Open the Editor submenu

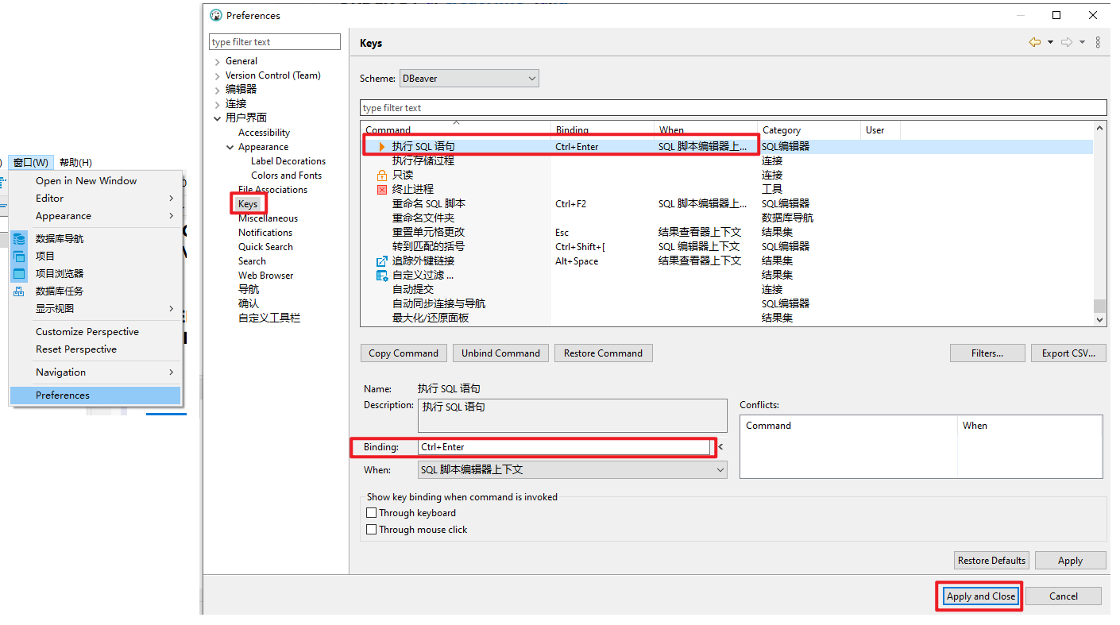click(95, 199)
